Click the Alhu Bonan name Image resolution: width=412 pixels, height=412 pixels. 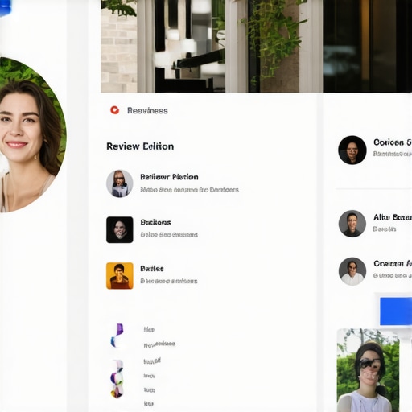tap(393, 217)
